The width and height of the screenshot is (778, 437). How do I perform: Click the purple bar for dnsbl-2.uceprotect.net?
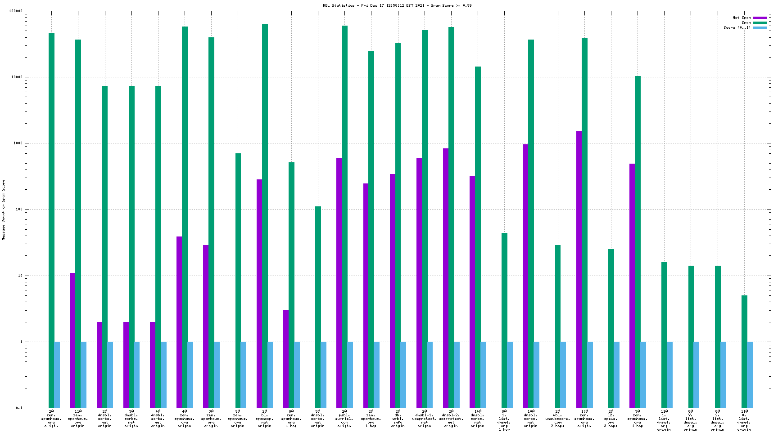pyautogui.click(x=446, y=278)
